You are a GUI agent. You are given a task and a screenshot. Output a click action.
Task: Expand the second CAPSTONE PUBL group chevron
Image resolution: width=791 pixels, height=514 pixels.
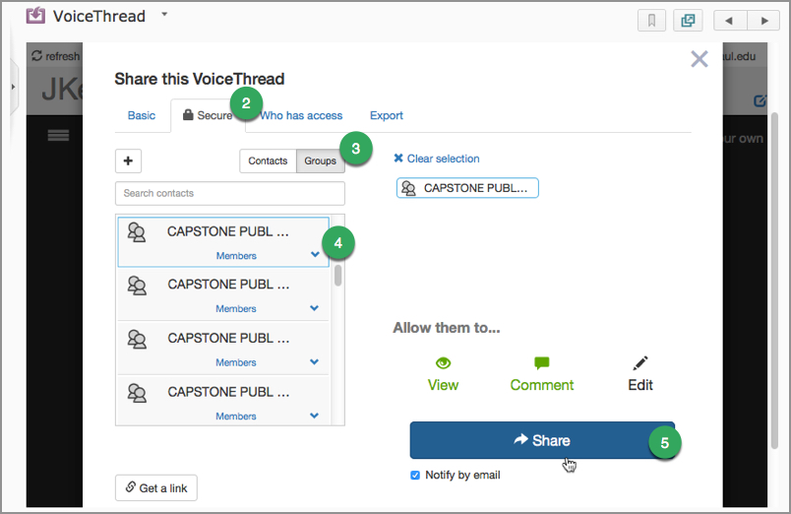click(x=314, y=308)
